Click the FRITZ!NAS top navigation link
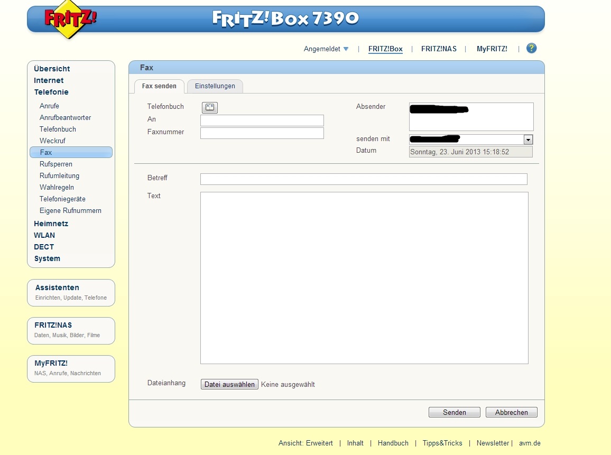This screenshot has height=455, width=611. pyautogui.click(x=439, y=49)
